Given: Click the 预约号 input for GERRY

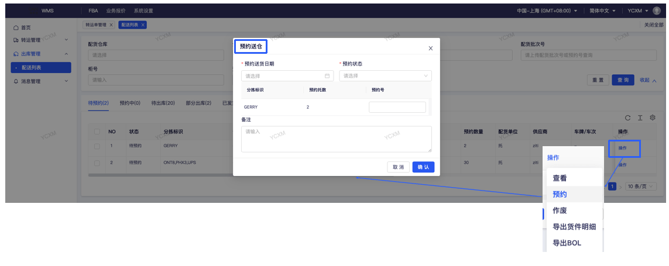Looking at the screenshot, I should coord(397,108).
